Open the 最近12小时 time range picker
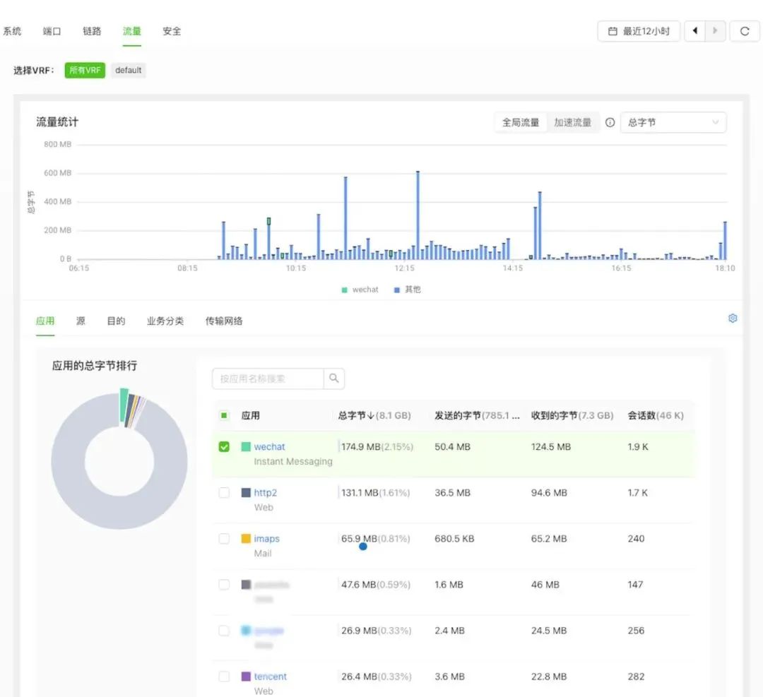This screenshot has width=763, height=697. click(639, 31)
